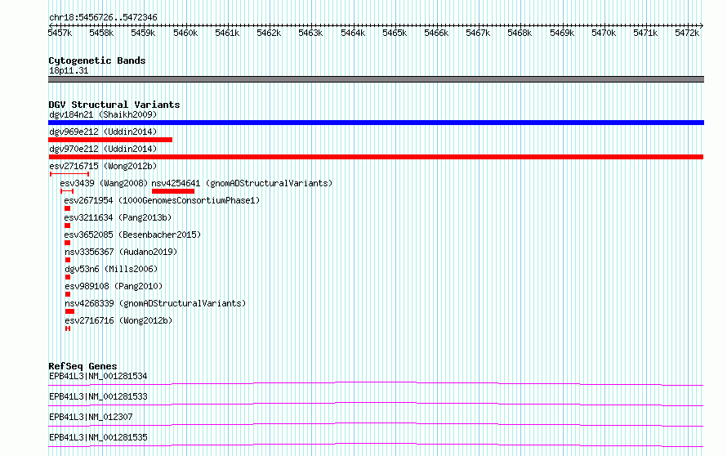The width and height of the screenshot is (727, 456).
Task: Click the dgv184n21 (Shaikh2009) variant label
Action: pyautogui.click(x=103, y=114)
